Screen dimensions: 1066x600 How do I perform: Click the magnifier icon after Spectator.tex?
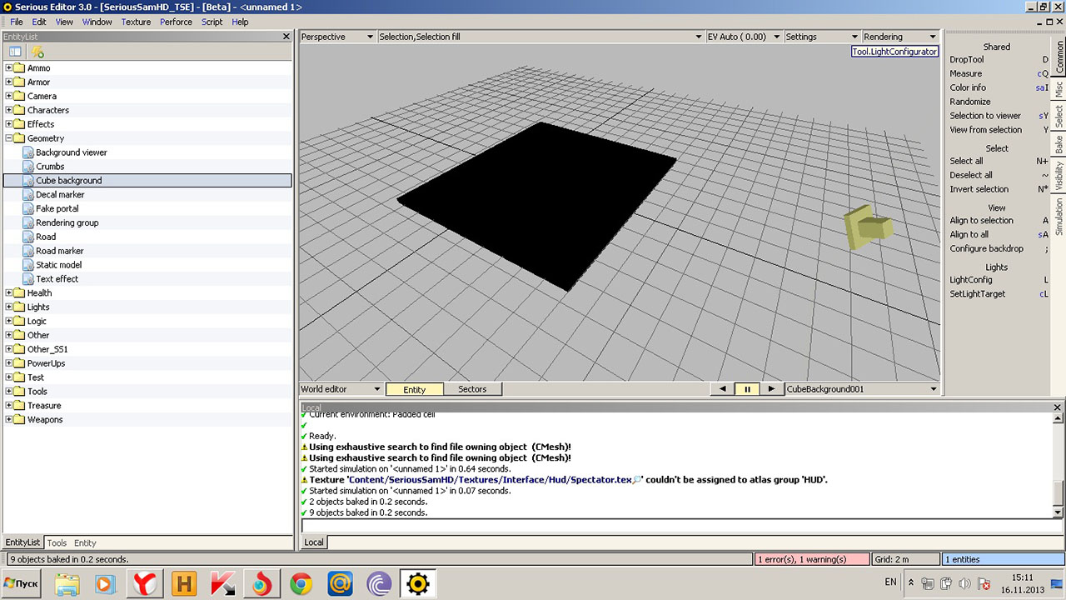point(637,480)
